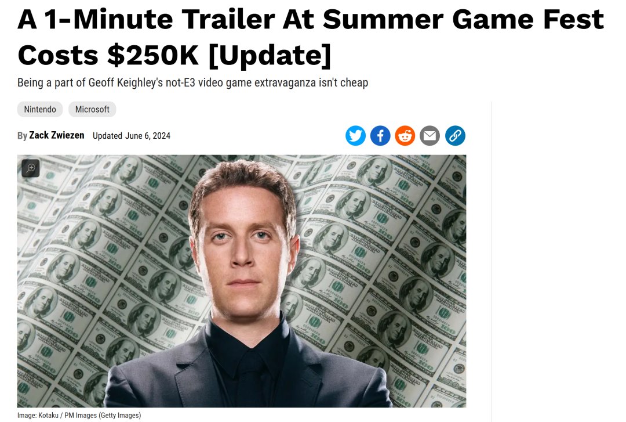
Task: Click the "$250K" figure in the headline
Action: pyautogui.click(x=153, y=55)
